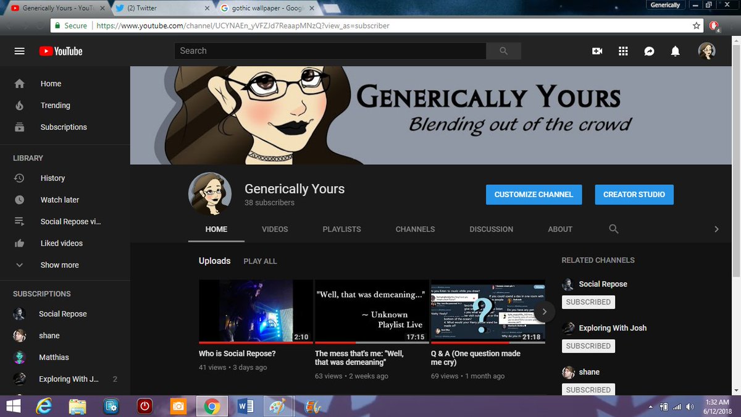Open Social Repose related channel
Screen dimensions: 741x417
[x=603, y=284]
